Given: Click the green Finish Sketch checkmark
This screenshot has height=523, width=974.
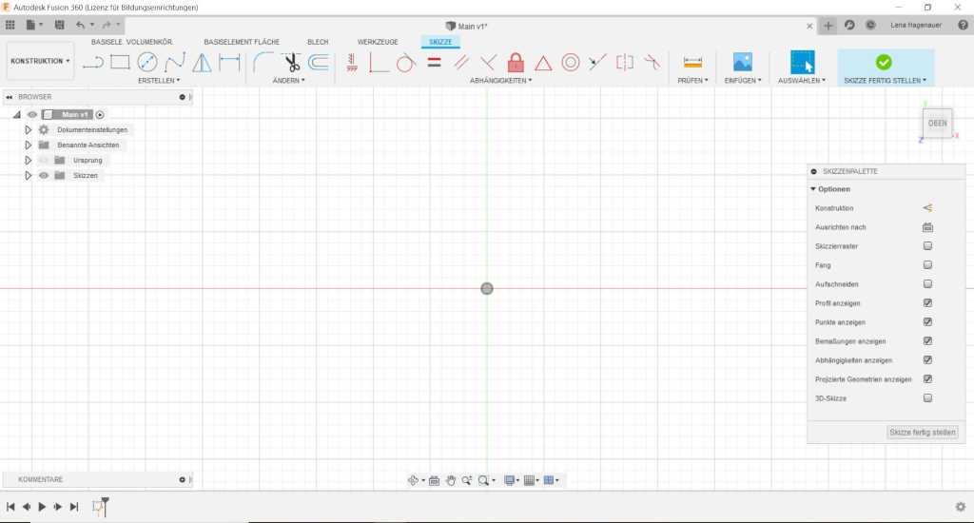Looking at the screenshot, I should tap(884, 62).
